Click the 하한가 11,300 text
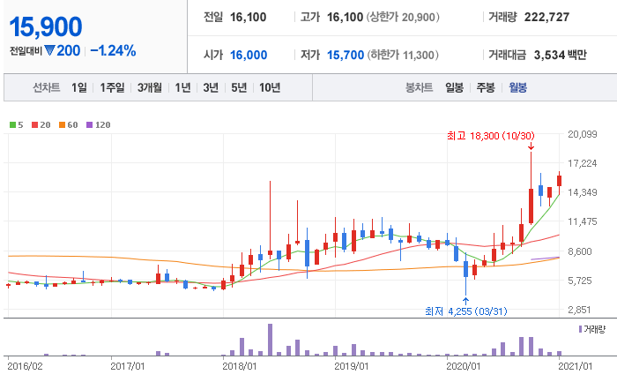 [x=403, y=55]
